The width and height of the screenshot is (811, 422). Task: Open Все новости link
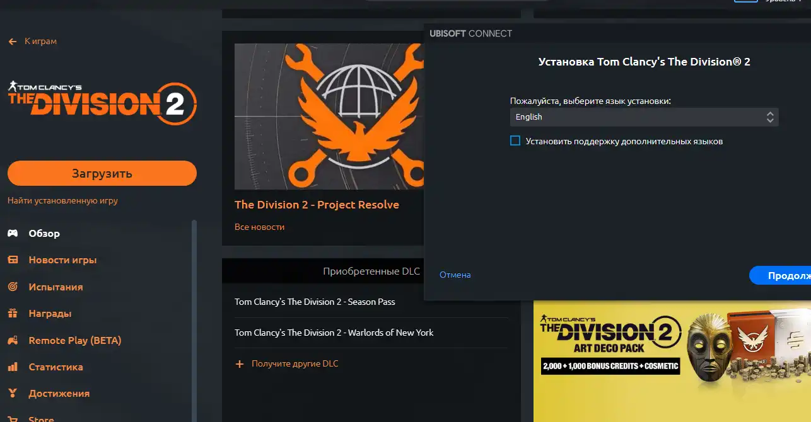tap(259, 227)
